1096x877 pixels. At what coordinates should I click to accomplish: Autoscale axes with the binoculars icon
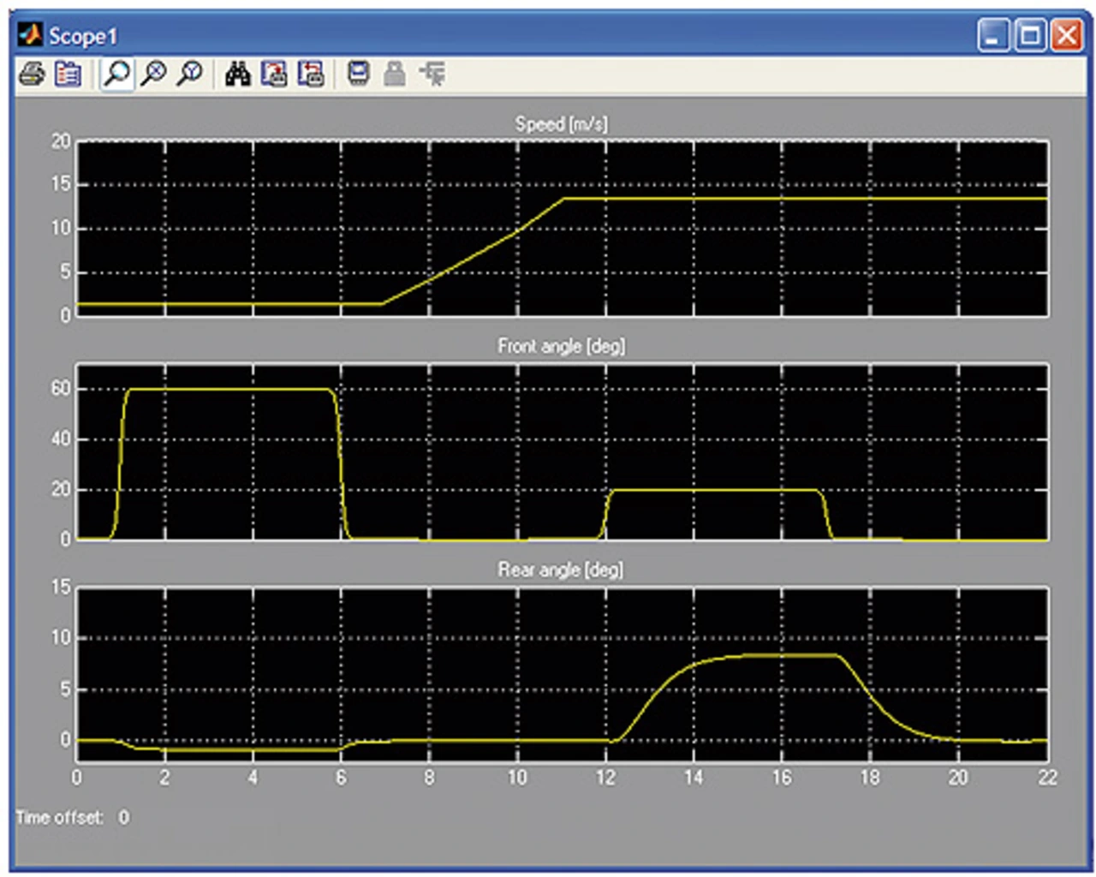(237, 75)
